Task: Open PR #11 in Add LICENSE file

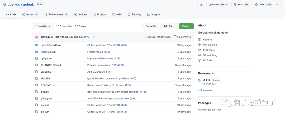Action: point(110,72)
